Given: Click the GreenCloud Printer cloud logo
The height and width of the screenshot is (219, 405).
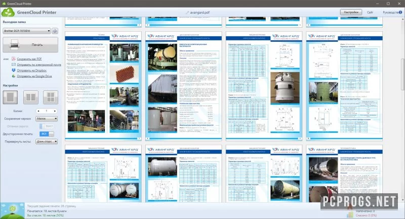Looking at the screenshot, I should click(x=8, y=12).
